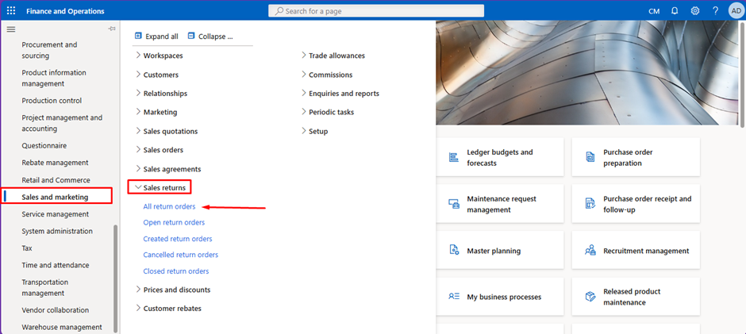The width and height of the screenshot is (746, 334).
Task: Open the AD user avatar
Action: click(x=736, y=11)
